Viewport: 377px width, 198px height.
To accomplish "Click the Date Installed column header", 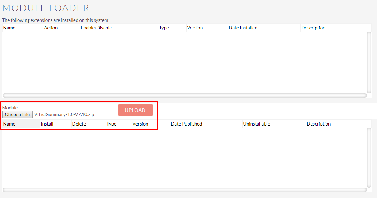I will click(243, 28).
